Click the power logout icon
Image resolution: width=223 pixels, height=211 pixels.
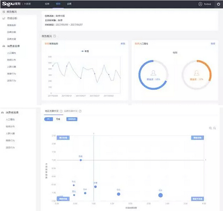point(218,4)
